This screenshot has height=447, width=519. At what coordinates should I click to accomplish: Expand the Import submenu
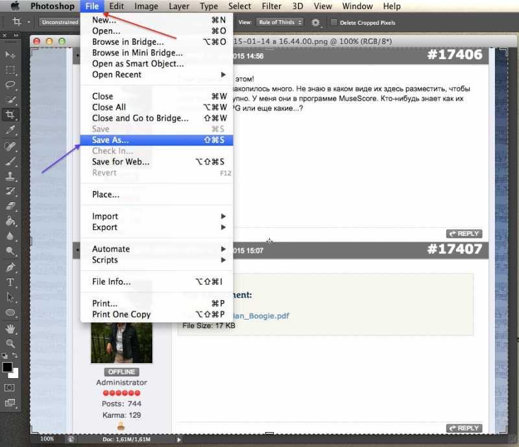click(157, 216)
